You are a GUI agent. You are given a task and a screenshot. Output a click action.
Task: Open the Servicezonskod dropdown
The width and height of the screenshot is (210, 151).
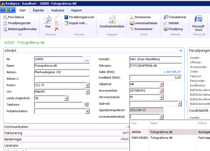[161, 97]
